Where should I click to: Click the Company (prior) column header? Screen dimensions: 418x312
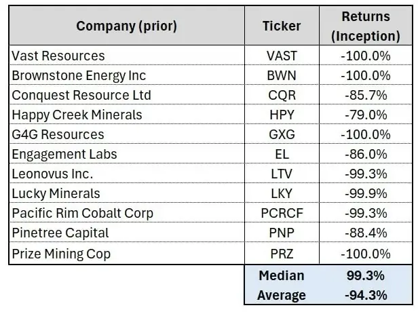click(x=126, y=26)
